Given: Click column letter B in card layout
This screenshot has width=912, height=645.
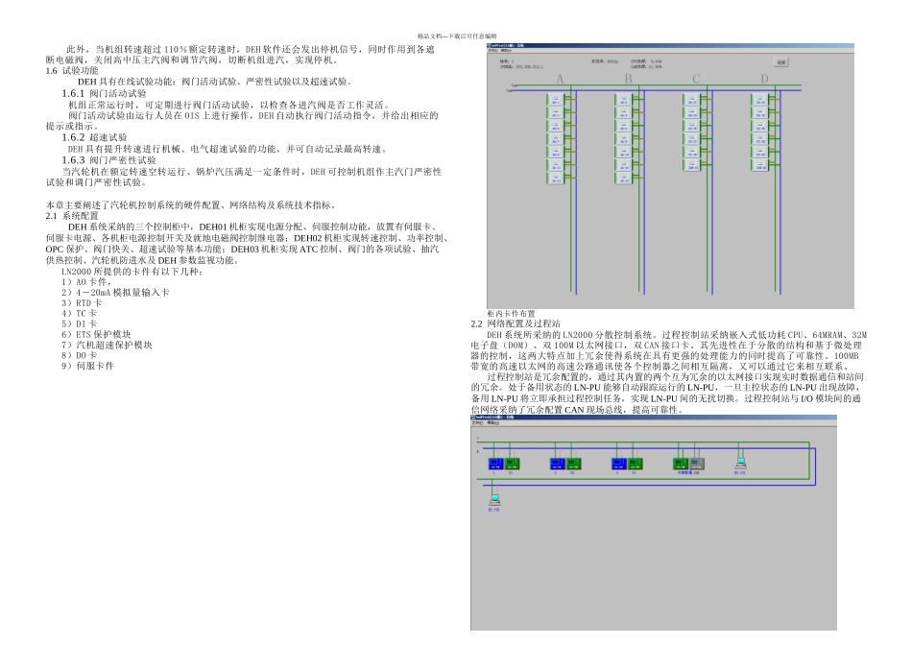Looking at the screenshot, I should pyautogui.click(x=628, y=79).
